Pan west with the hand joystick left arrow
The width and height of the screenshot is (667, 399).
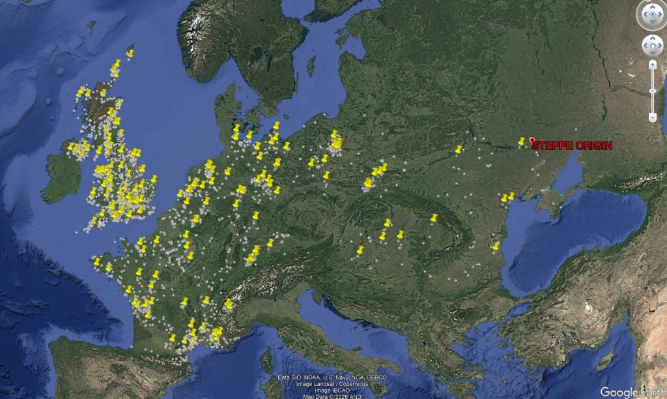(x=645, y=45)
